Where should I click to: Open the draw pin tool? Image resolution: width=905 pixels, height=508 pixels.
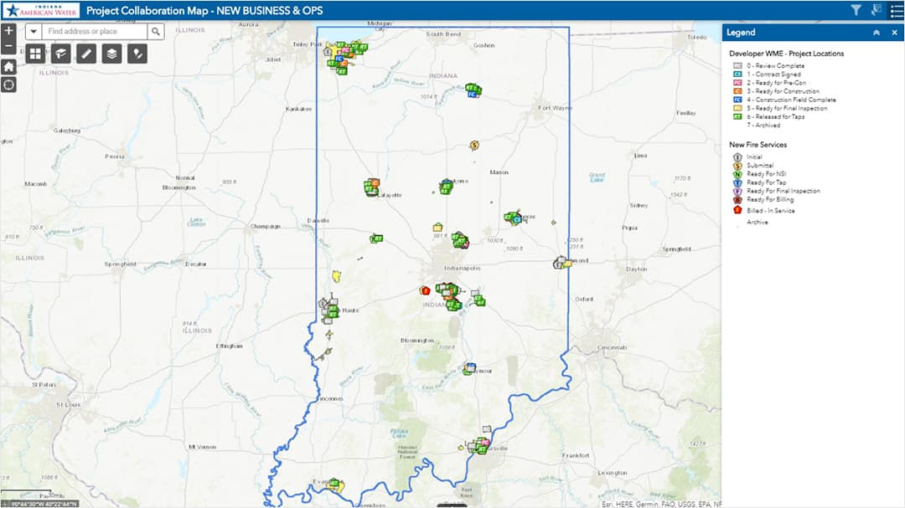click(137, 54)
